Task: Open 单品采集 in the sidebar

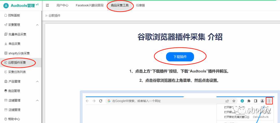Action: (x=15, y=44)
